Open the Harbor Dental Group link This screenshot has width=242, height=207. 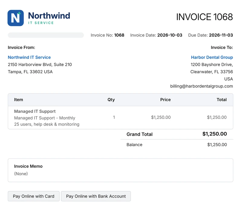tap(212, 57)
